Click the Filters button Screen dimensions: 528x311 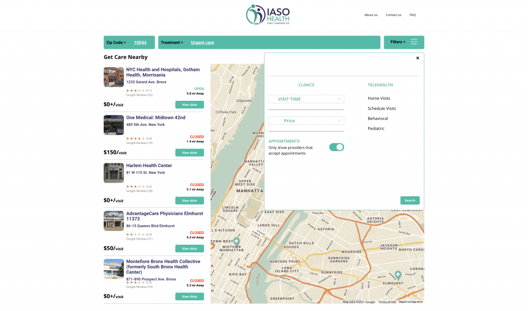404,42
